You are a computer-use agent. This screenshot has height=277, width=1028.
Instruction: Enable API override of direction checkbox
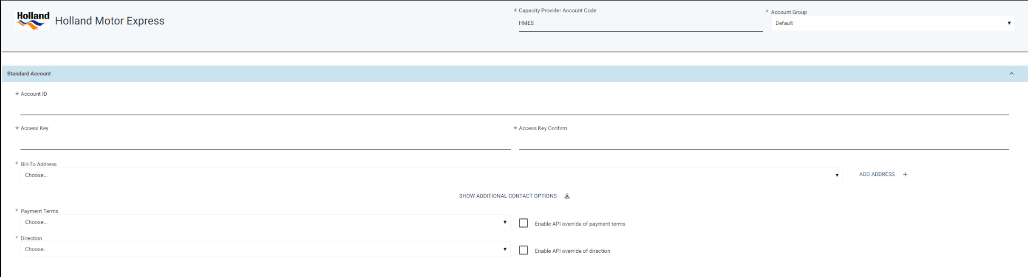523,250
